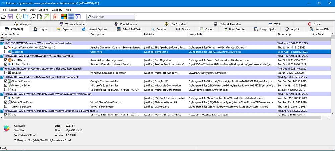Screen dimensions: 335x151
Task: Click the Open file toolbar icon
Action: tap(3, 17)
